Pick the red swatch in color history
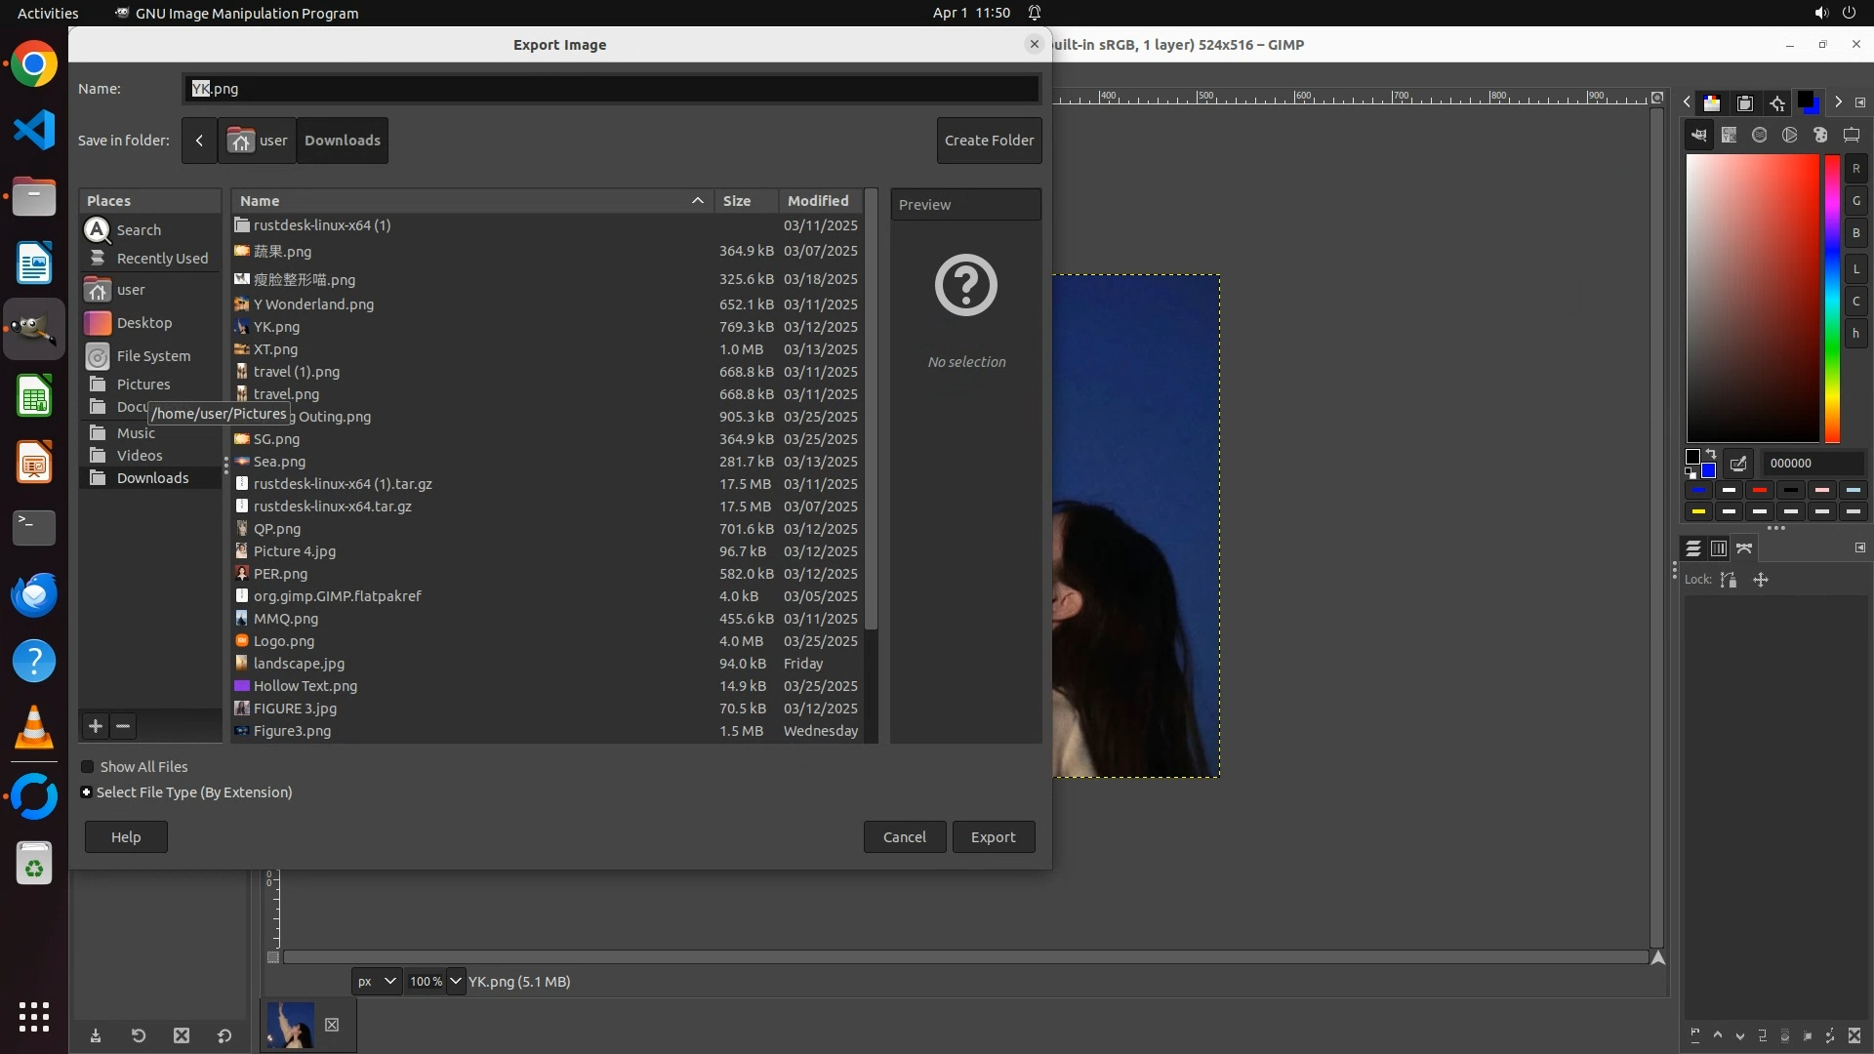1874x1054 pixels. 1760,490
